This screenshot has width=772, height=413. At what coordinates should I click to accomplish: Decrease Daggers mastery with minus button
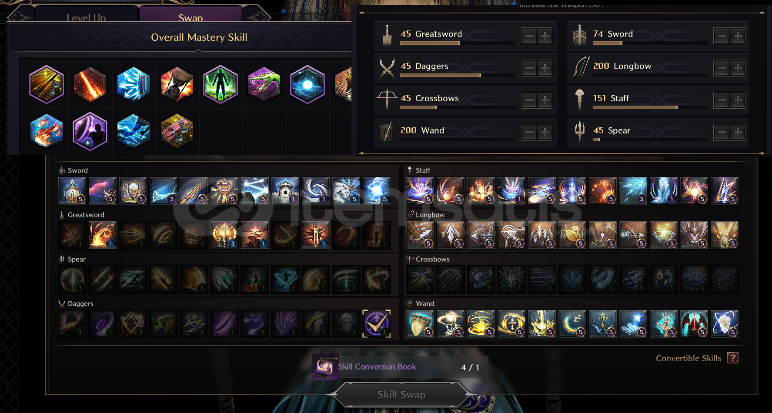pos(529,68)
